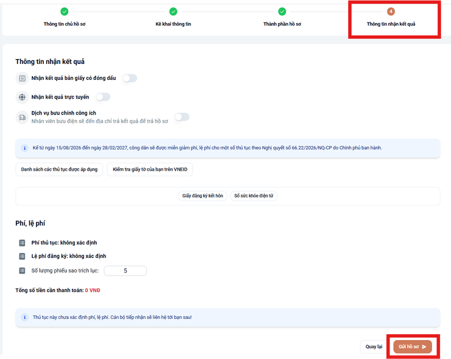Click text Lệ phí đăng ký: không xác định
Screen dimensions: 451x359
coord(69,256)
